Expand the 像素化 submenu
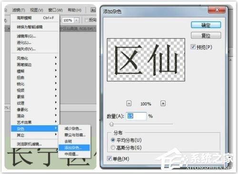Screen dimensions: 238x174 35,109
